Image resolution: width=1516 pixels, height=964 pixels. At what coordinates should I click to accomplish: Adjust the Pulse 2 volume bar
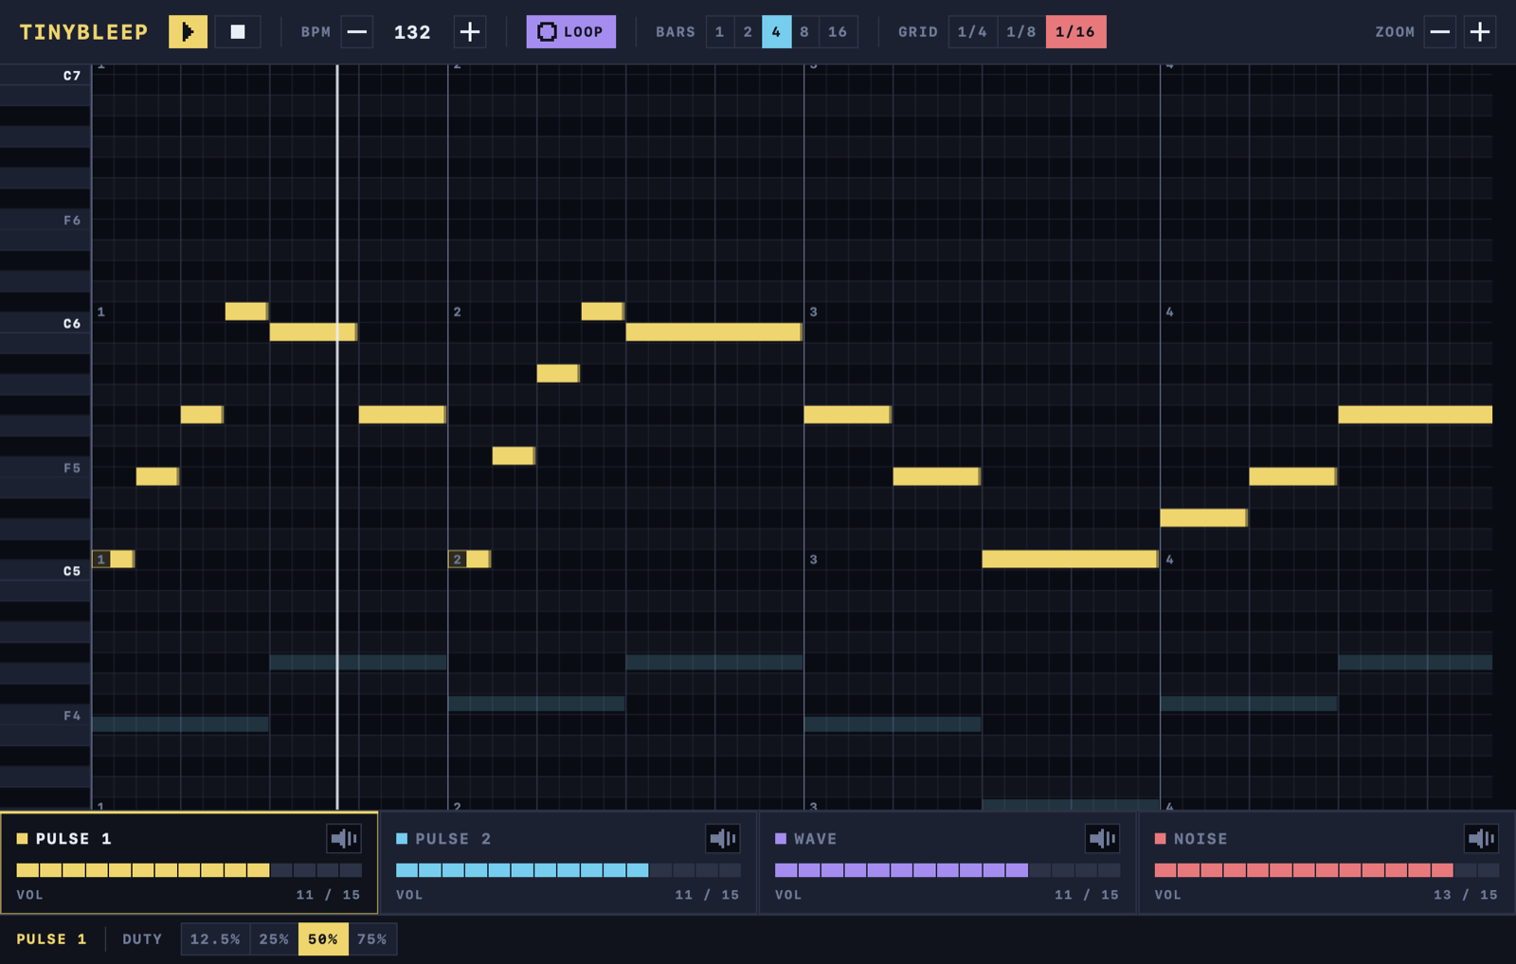click(x=568, y=870)
